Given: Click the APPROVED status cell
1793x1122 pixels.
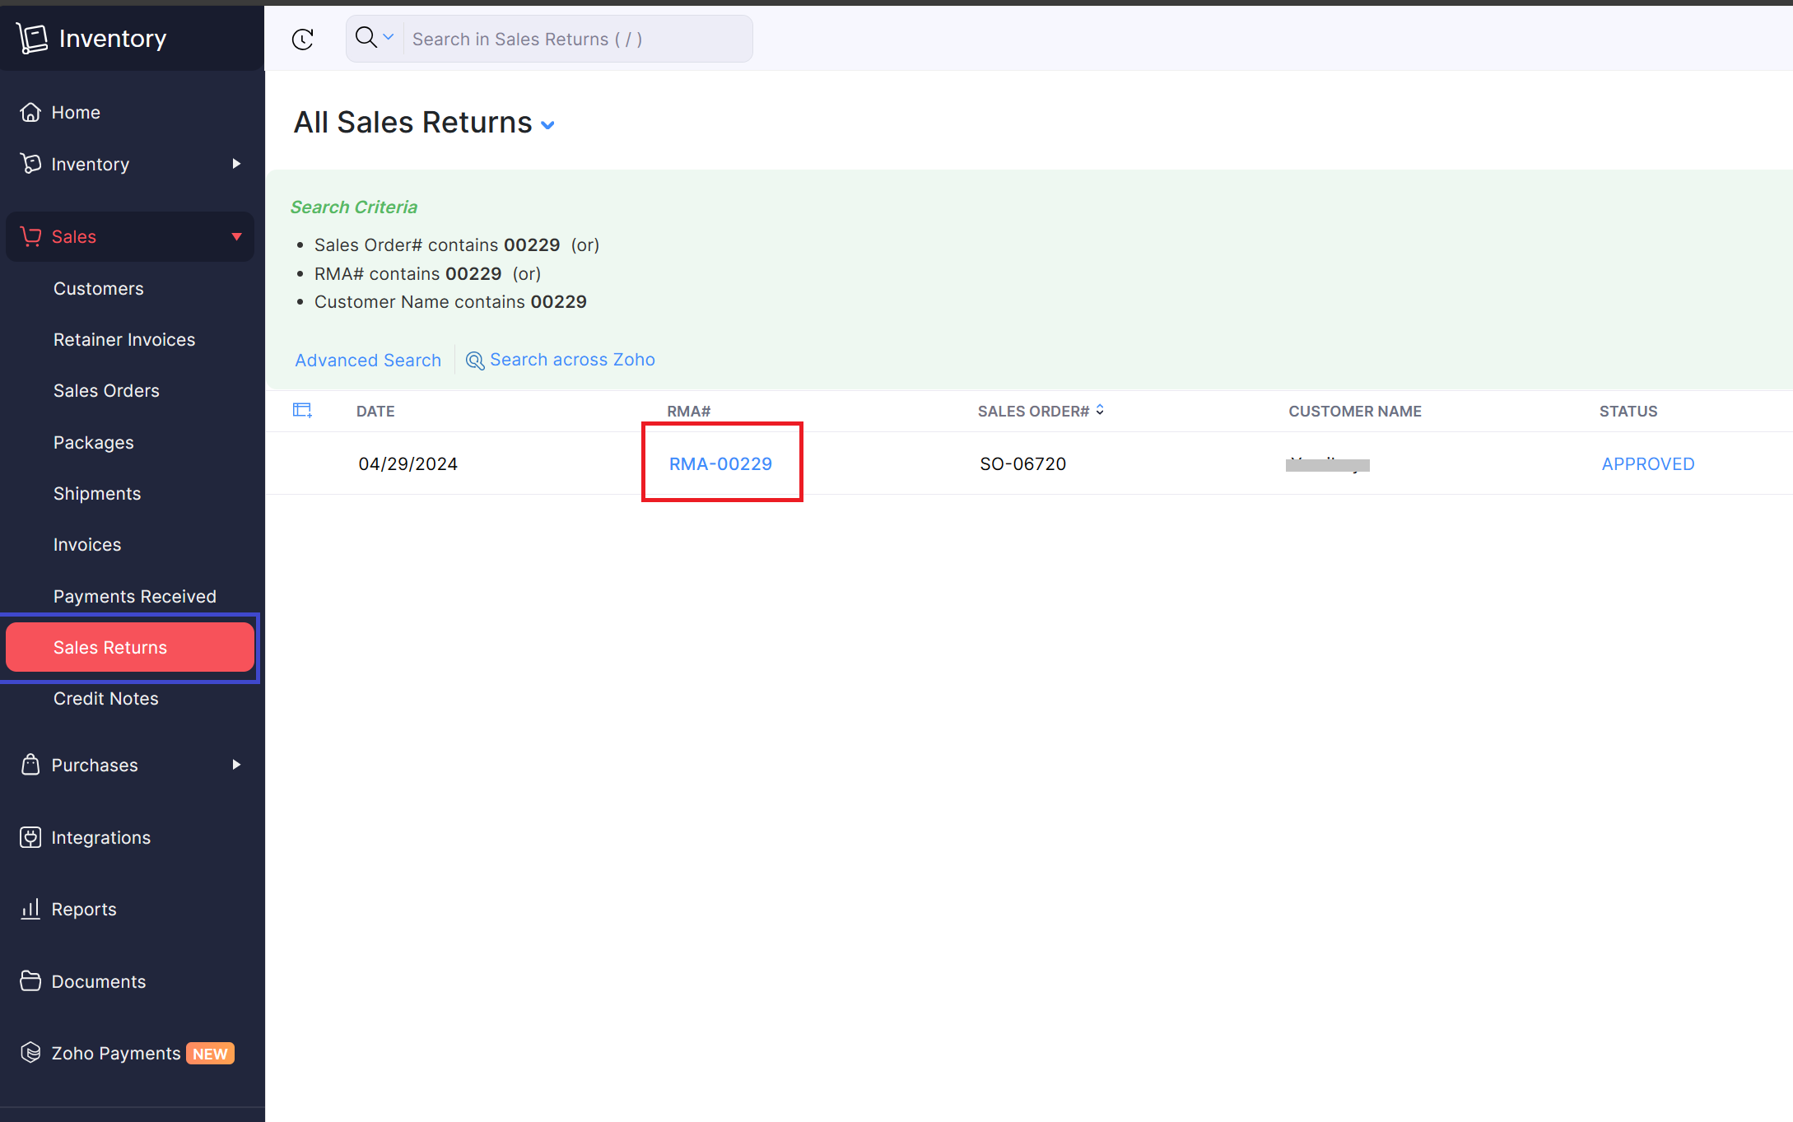Looking at the screenshot, I should (x=1648, y=464).
